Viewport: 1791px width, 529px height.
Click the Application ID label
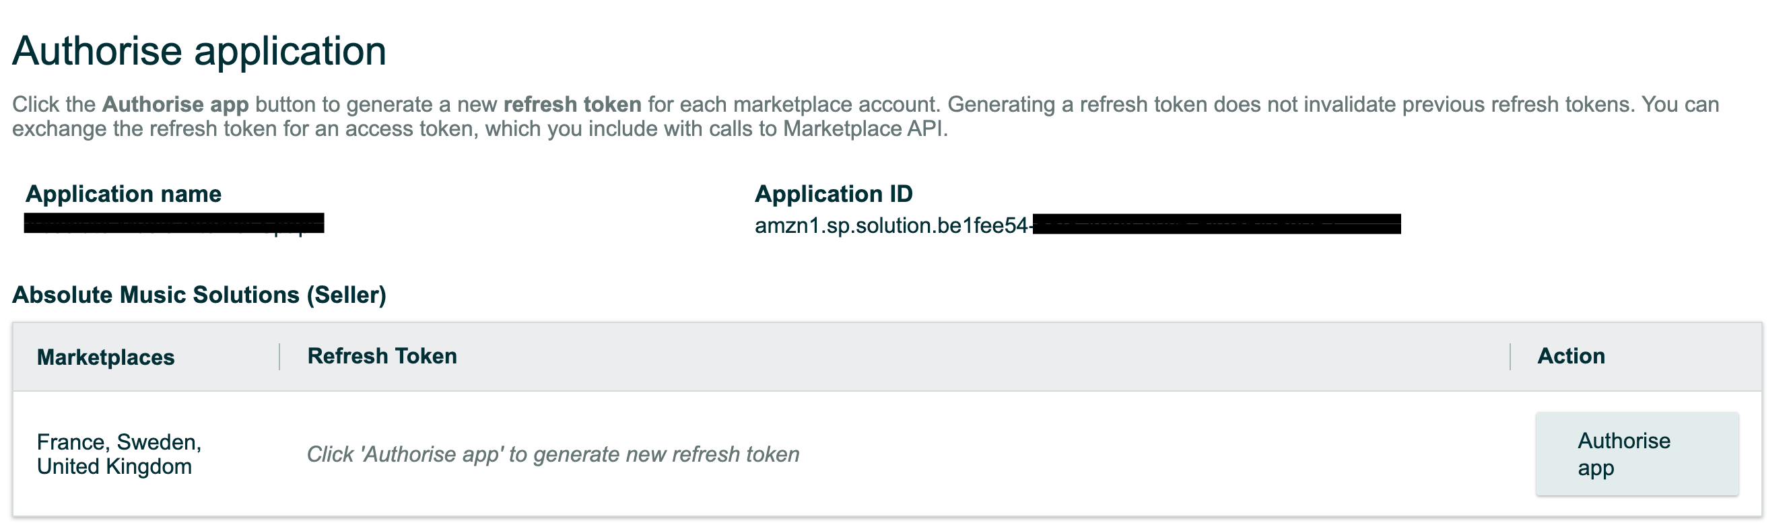(x=834, y=194)
